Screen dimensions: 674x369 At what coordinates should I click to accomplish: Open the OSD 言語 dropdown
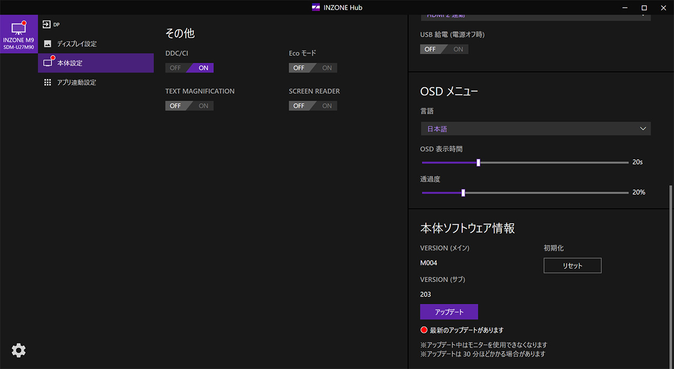(536, 129)
